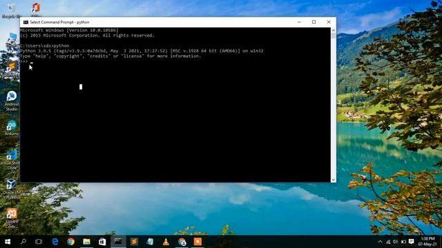Open Task View from the taskbar

tap(39, 242)
